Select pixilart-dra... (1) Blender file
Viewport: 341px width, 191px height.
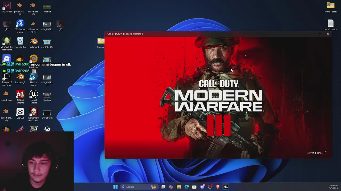pos(7,115)
